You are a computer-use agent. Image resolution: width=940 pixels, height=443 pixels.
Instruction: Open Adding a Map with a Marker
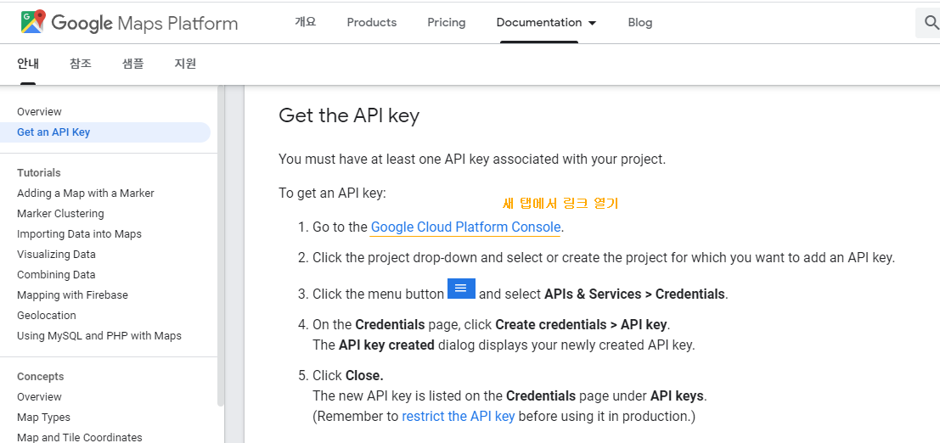85,193
